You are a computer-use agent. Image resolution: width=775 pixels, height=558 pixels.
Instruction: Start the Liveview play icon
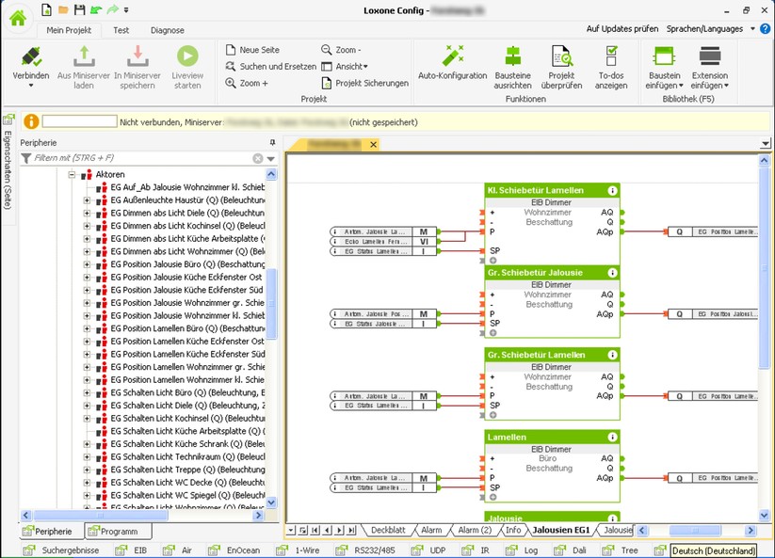pos(187,56)
